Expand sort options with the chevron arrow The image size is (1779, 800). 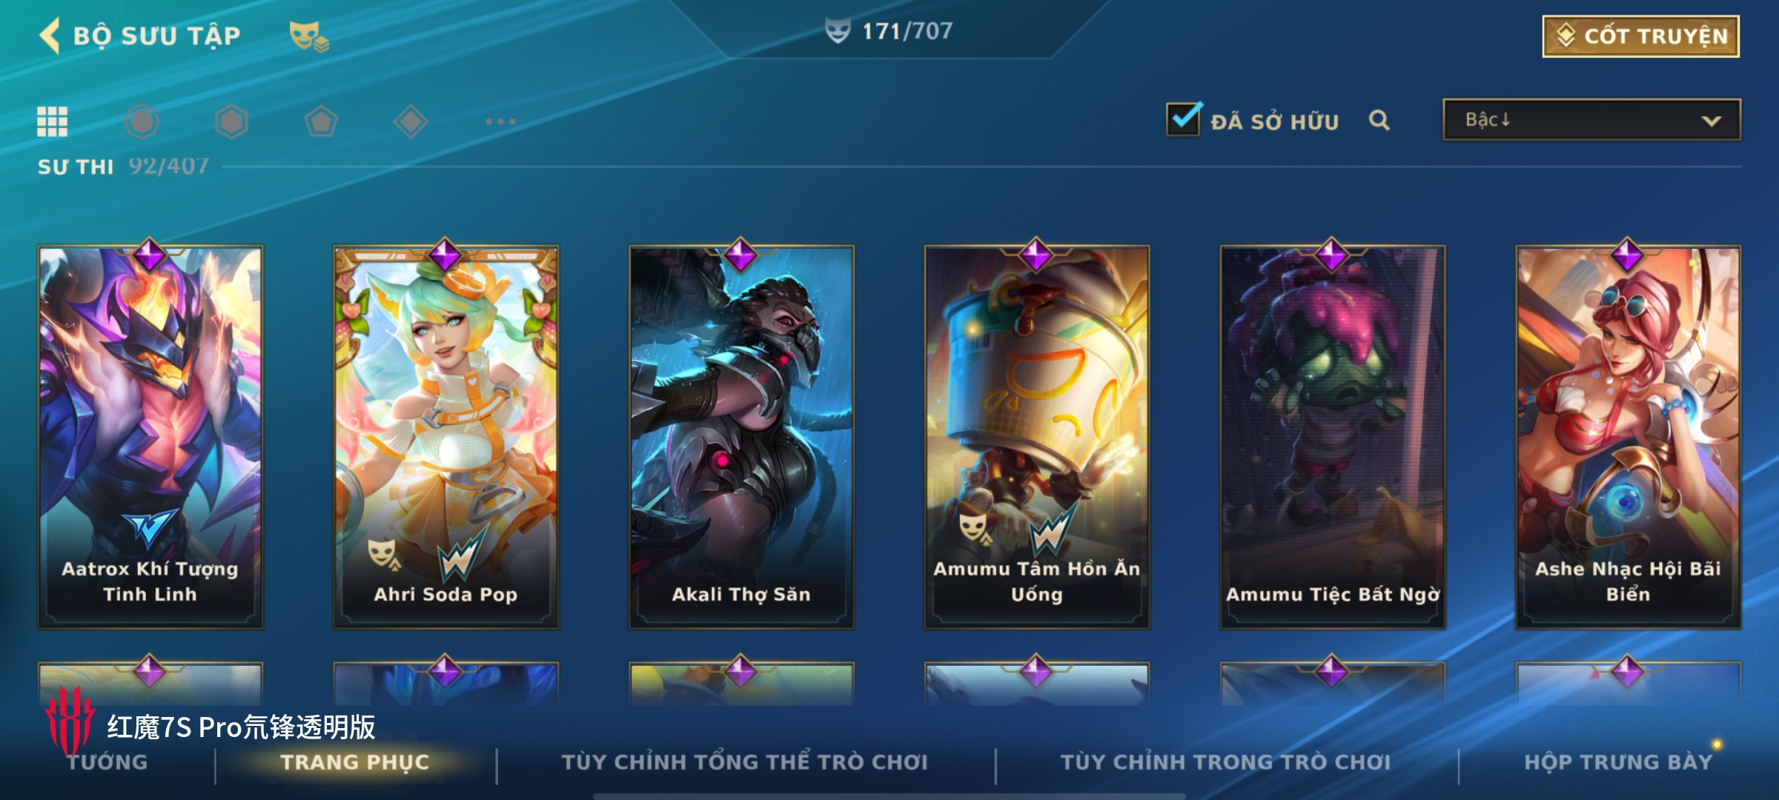pos(1711,121)
